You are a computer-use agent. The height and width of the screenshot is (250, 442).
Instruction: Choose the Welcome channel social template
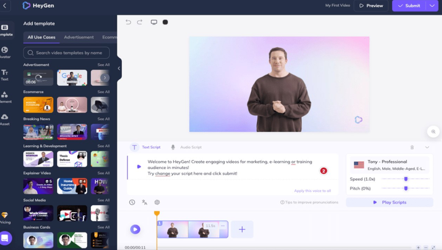pyautogui.click(x=38, y=213)
